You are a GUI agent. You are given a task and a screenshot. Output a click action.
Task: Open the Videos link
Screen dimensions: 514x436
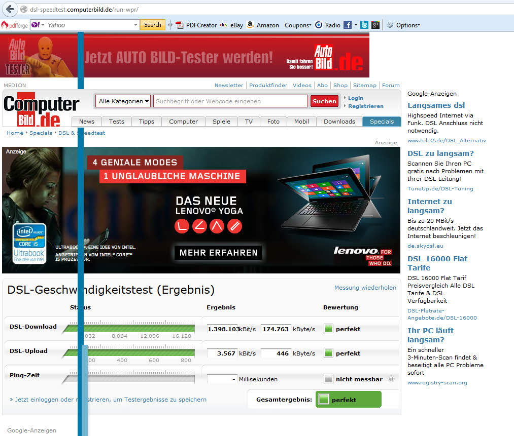pos(302,86)
